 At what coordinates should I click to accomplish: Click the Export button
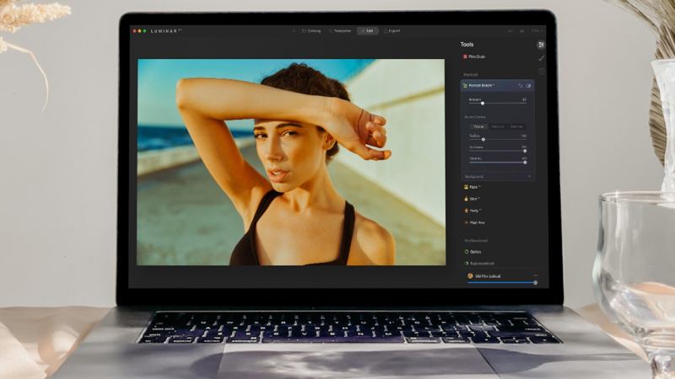point(392,30)
